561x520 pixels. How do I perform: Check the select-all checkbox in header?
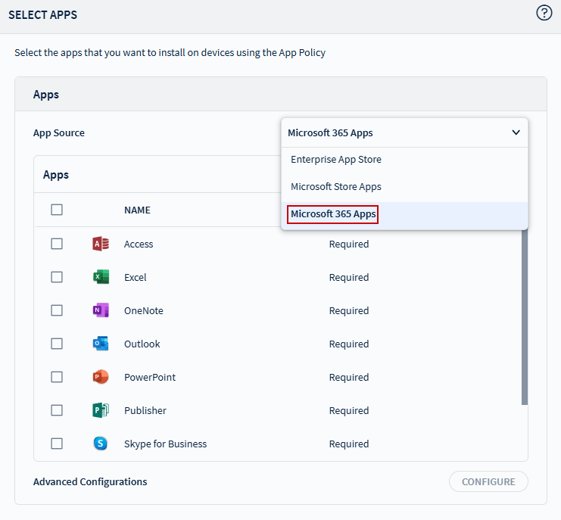coord(57,210)
